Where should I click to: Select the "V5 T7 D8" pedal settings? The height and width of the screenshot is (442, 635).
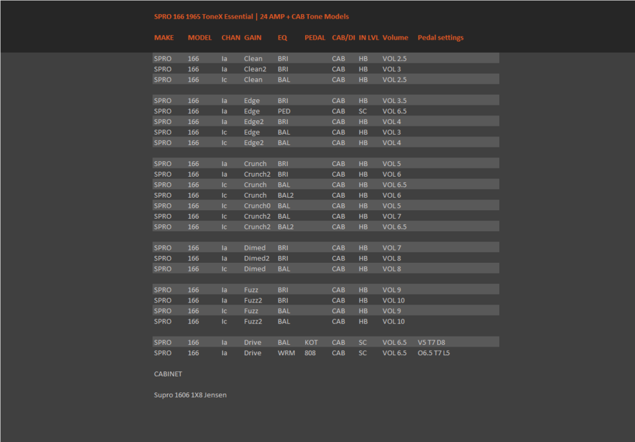click(x=432, y=343)
